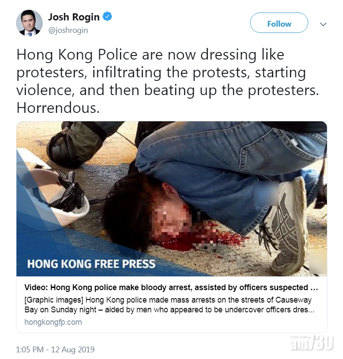Click the word 'Horrendous.' in the tweet

(x=58, y=108)
